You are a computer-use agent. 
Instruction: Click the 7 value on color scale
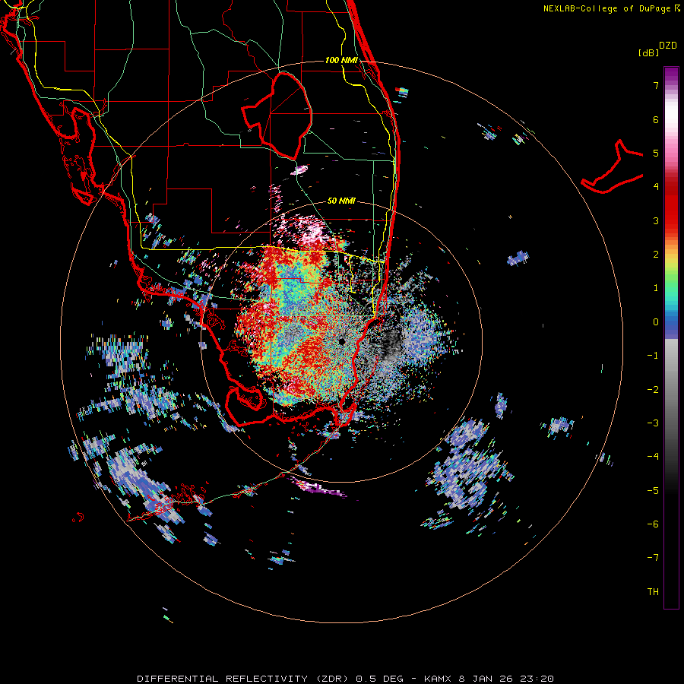[656, 85]
